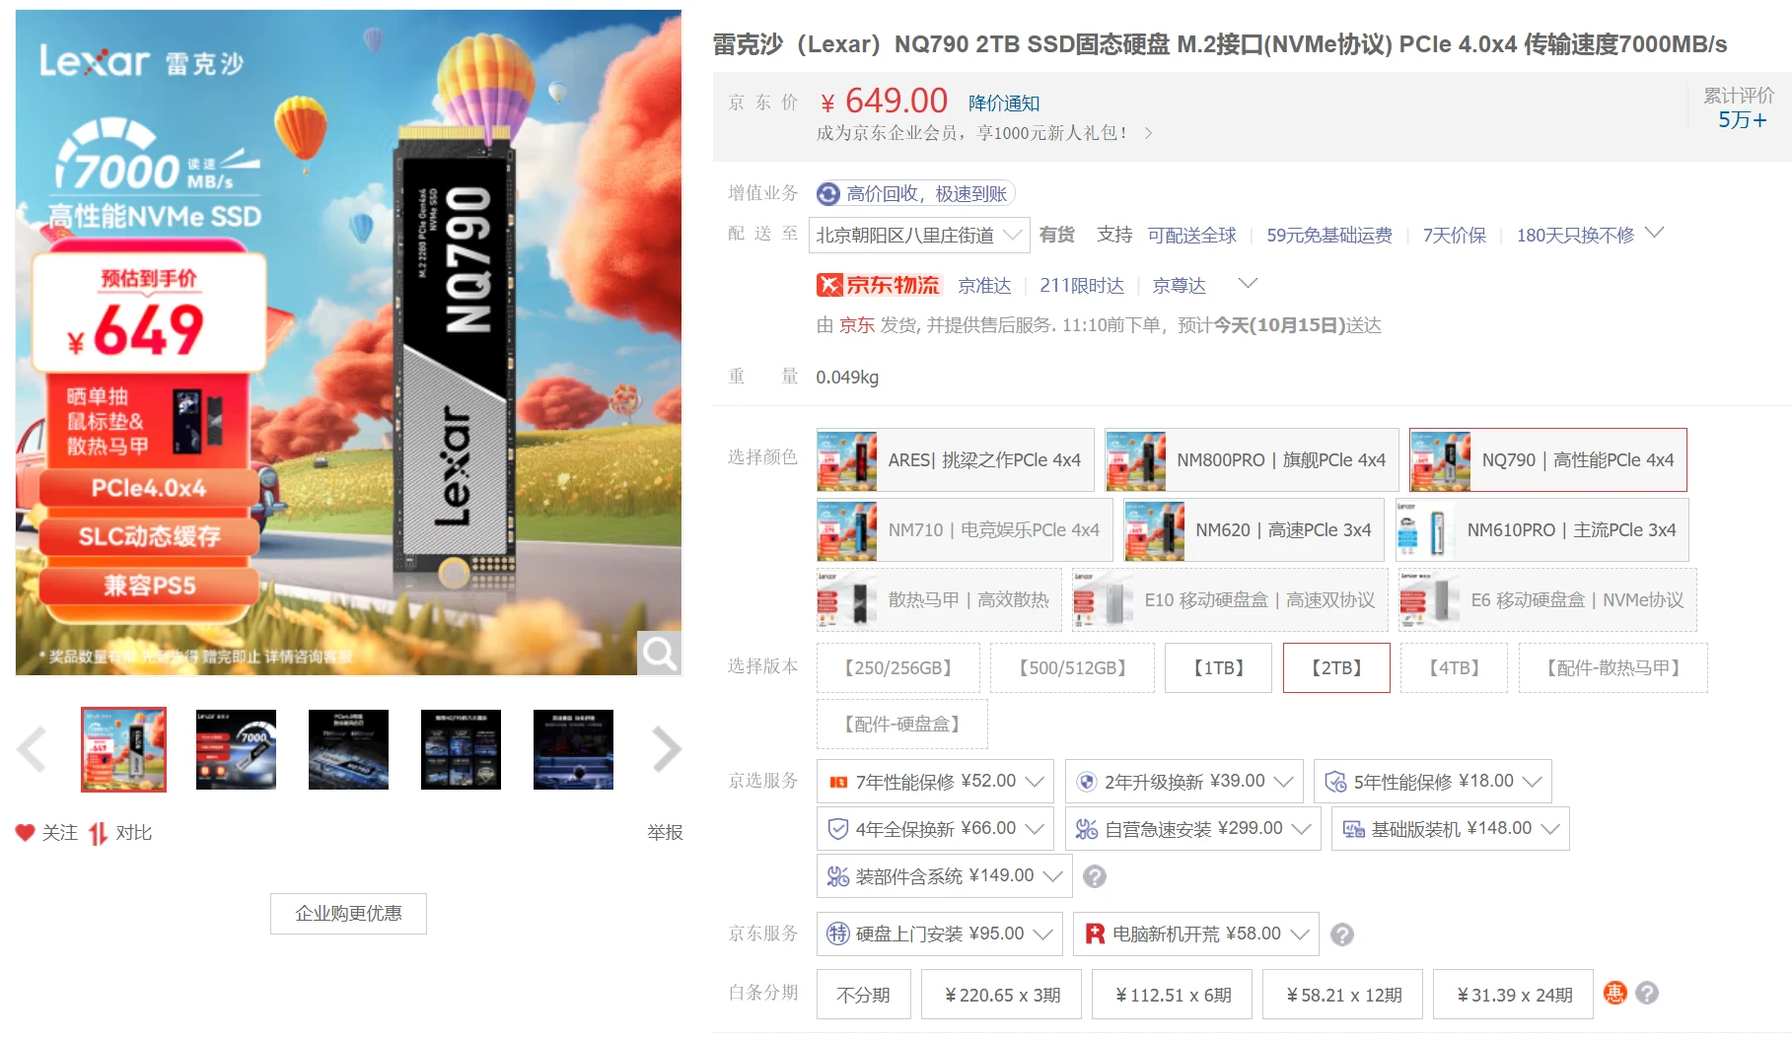Select the 【250/256GB】 version
Screen dimensions: 1792x1039
tap(898, 667)
